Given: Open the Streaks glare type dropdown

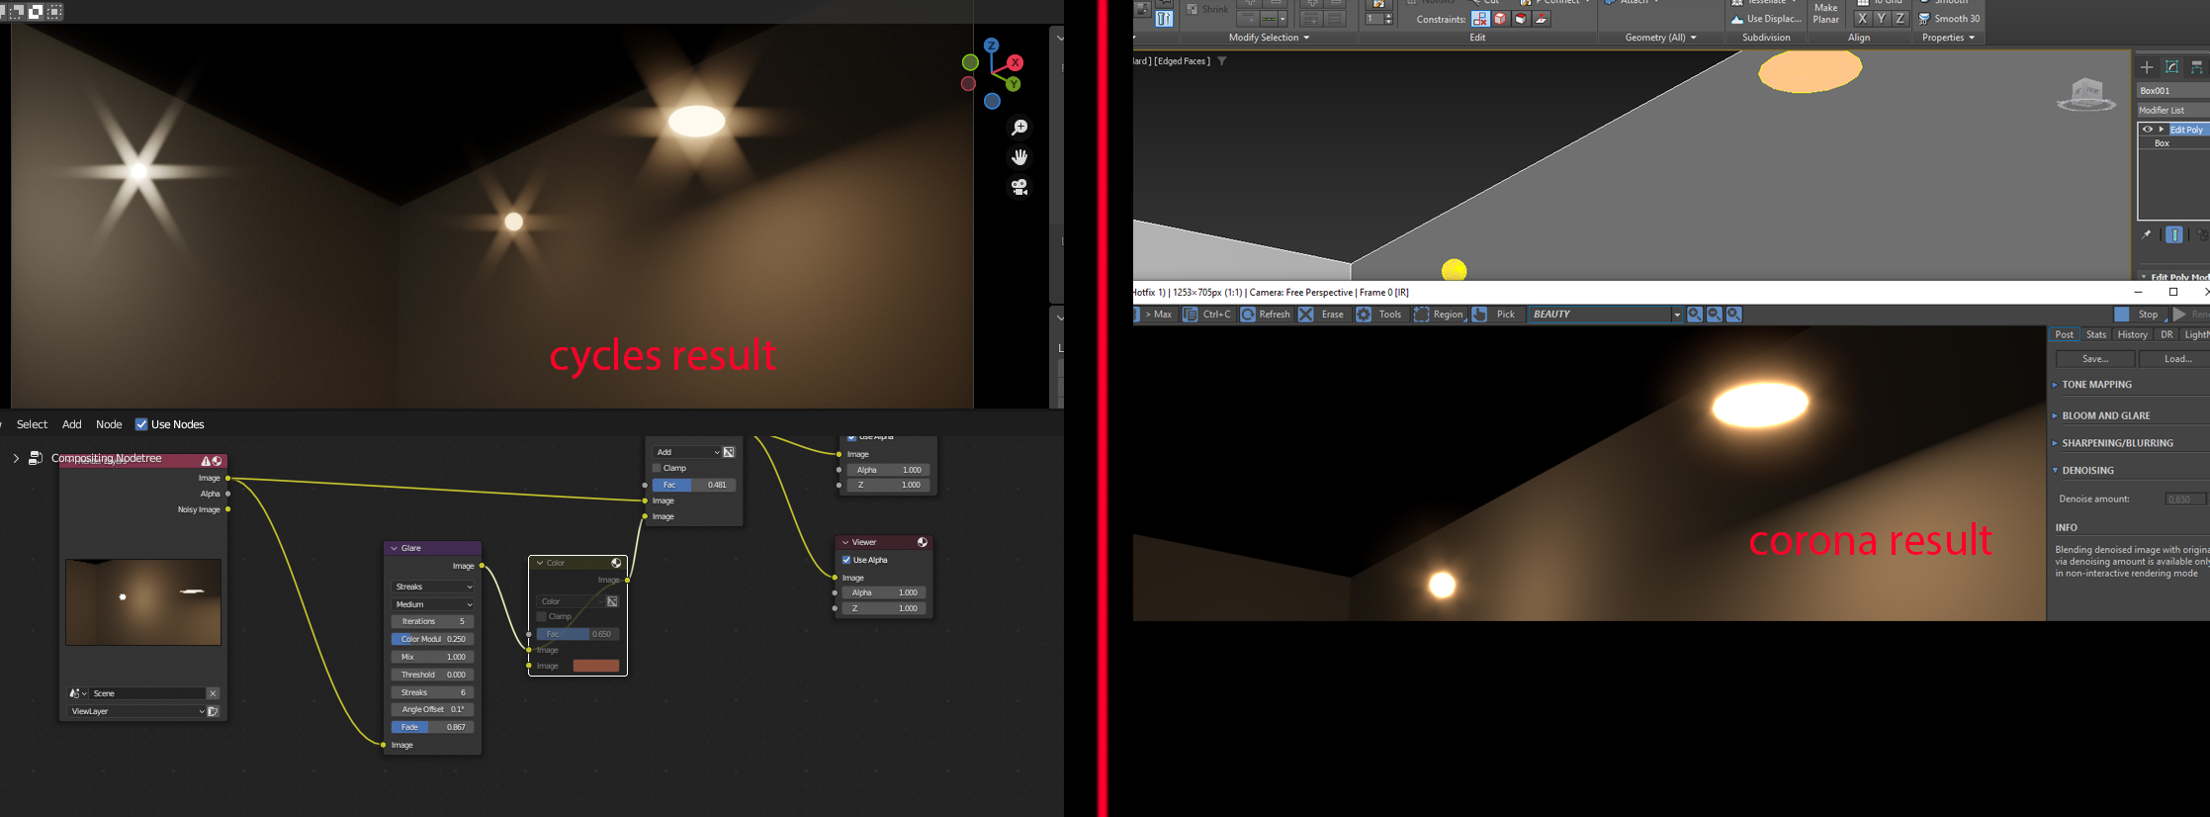Looking at the screenshot, I should click(433, 587).
